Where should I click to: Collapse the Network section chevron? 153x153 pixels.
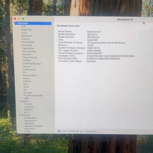click(19, 101)
